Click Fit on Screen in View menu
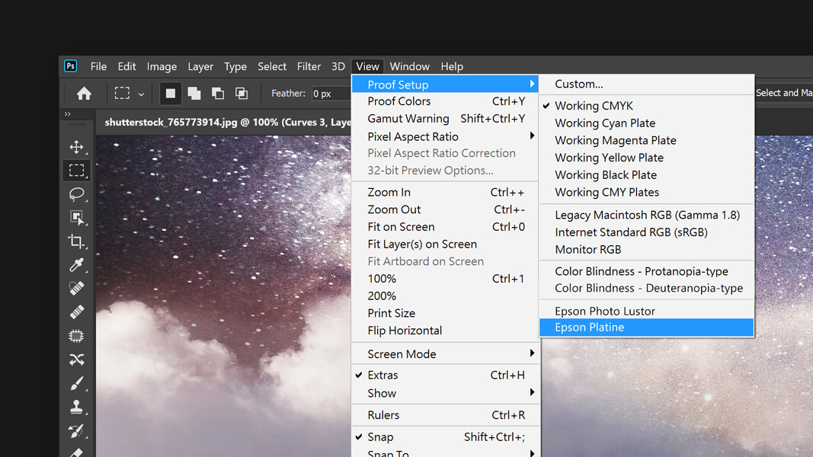Screen dimensions: 813x457 (401, 227)
